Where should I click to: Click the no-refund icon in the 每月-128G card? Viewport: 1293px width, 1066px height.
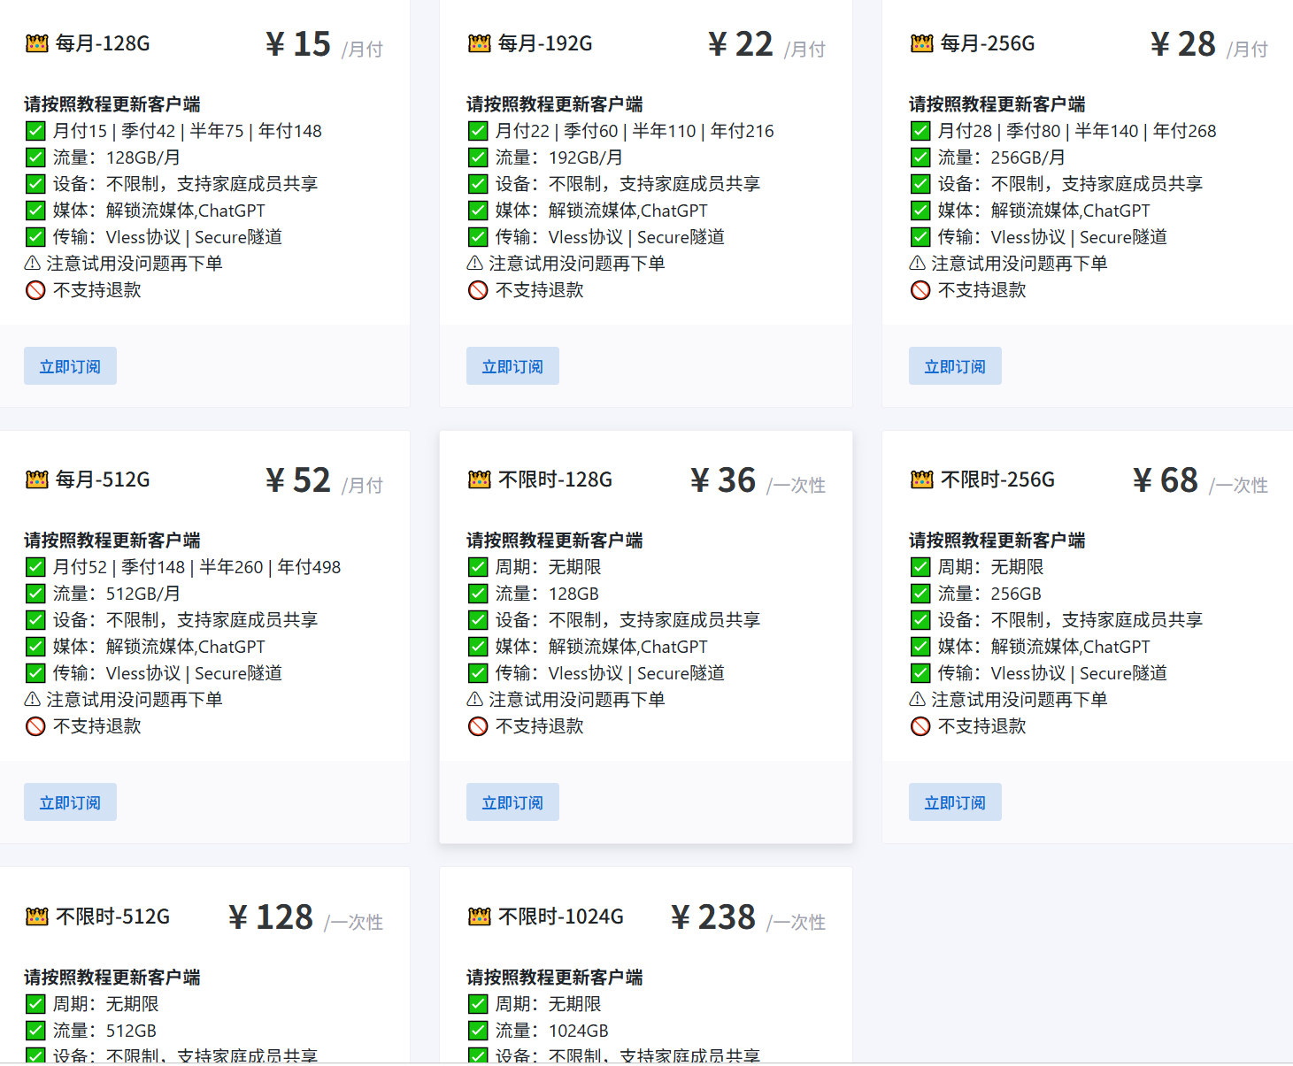[35, 290]
